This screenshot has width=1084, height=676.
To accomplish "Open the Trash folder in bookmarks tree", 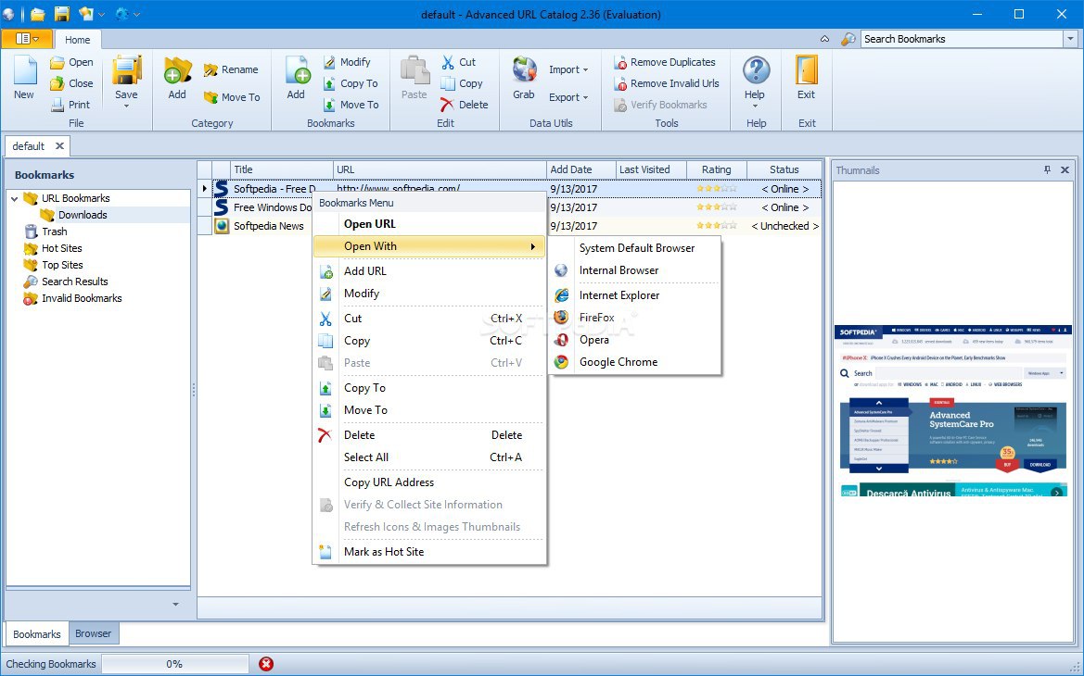I will 54,232.
